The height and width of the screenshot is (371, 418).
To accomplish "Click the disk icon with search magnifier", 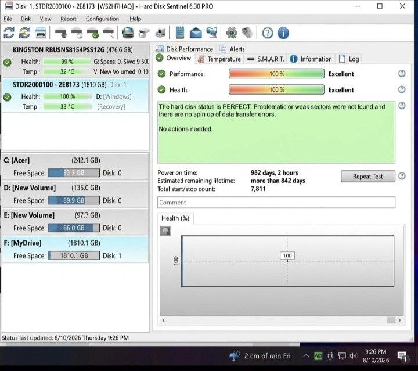I will 109,33.
